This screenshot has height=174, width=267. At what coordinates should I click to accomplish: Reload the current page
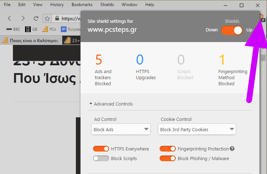click(36, 18)
